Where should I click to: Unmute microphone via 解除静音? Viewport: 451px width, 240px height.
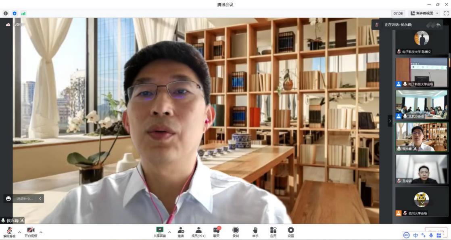pos(9,232)
